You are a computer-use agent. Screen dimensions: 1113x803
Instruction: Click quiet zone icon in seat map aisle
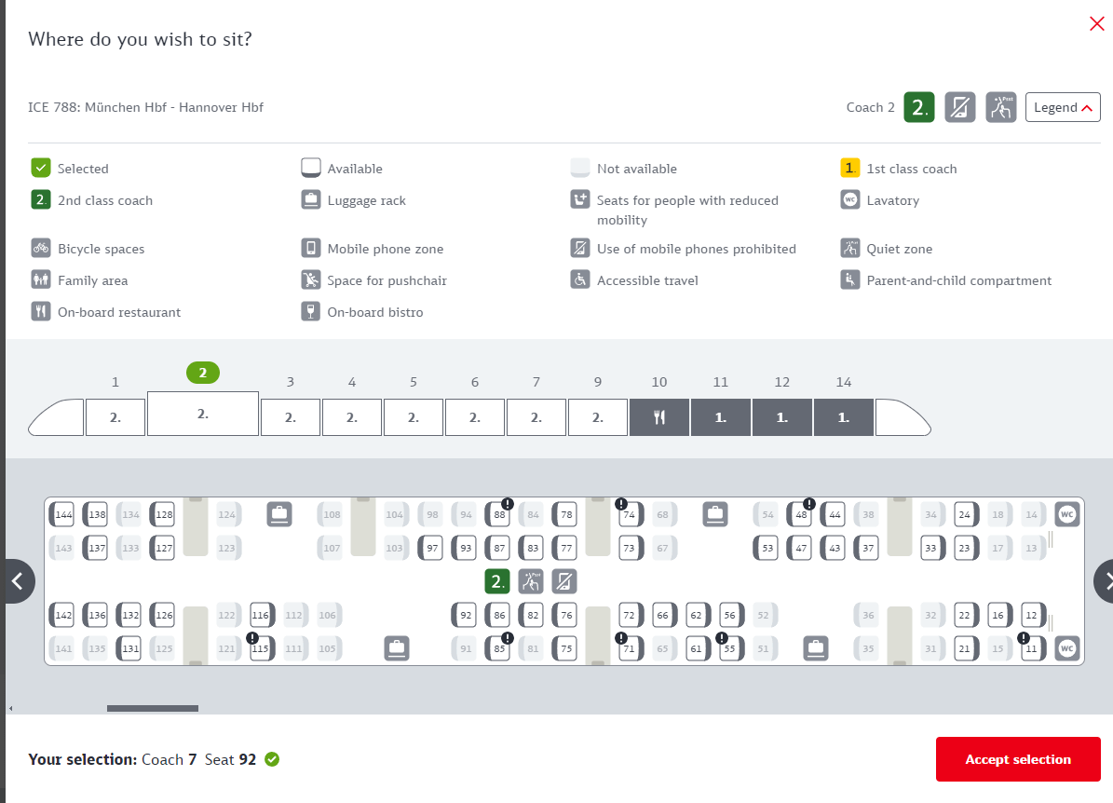[x=530, y=581]
